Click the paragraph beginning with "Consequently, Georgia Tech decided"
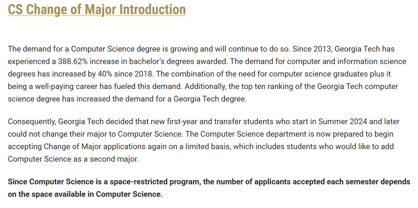 point(204,140)
